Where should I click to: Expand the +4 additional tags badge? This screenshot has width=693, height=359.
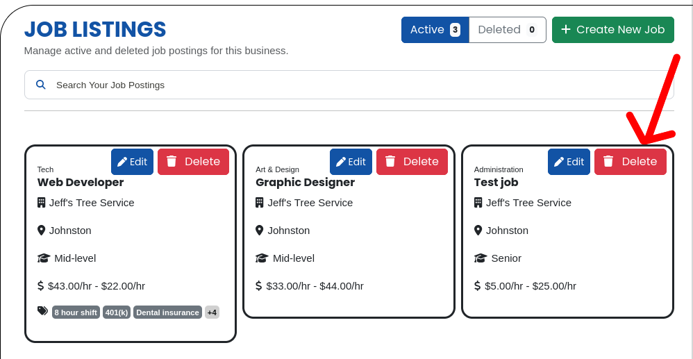[212, 312]
